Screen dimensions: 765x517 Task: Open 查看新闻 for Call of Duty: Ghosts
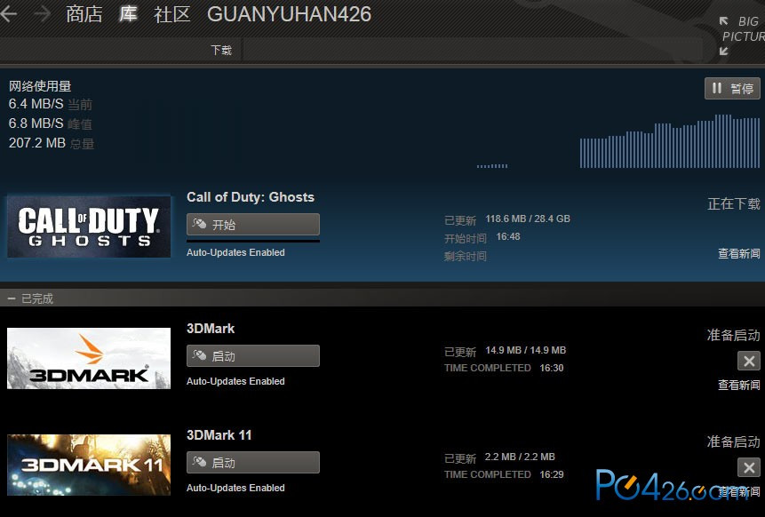tap(738, 254)
